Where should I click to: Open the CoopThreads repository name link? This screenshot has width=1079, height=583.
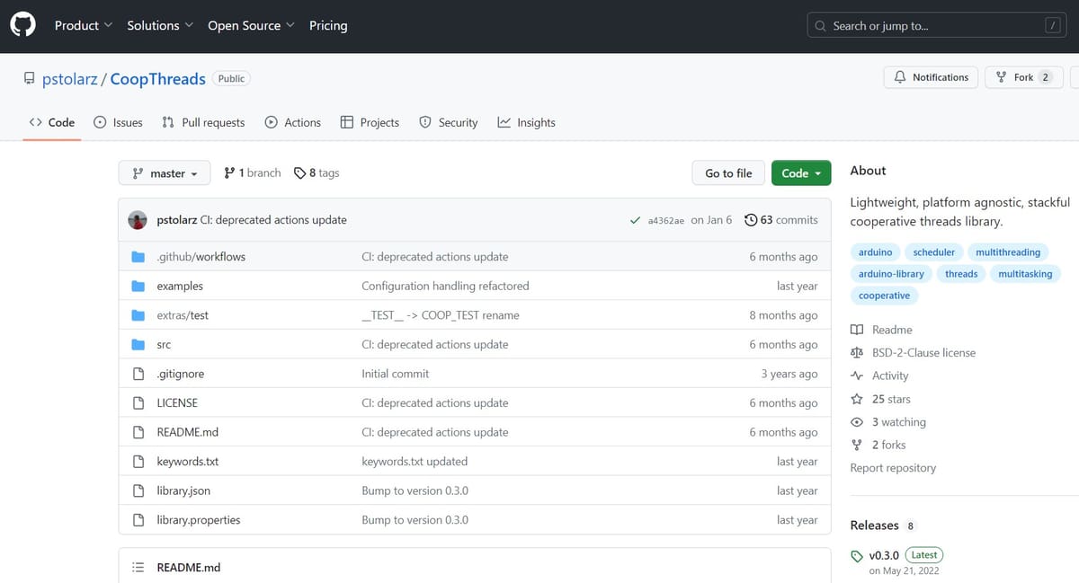tap(158, 79)
